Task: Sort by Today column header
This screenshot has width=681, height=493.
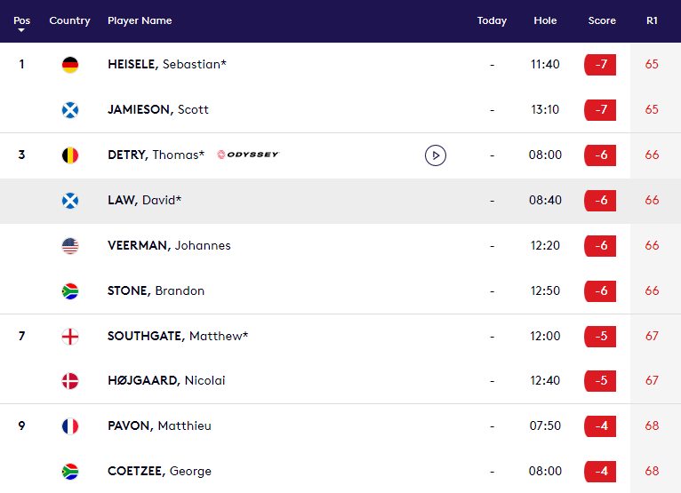Action: click(492, 20)
